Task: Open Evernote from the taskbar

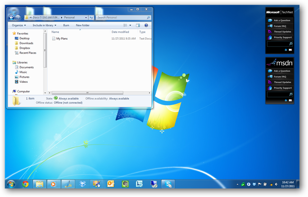Action: pyautogui.click(x=125, y=184)
